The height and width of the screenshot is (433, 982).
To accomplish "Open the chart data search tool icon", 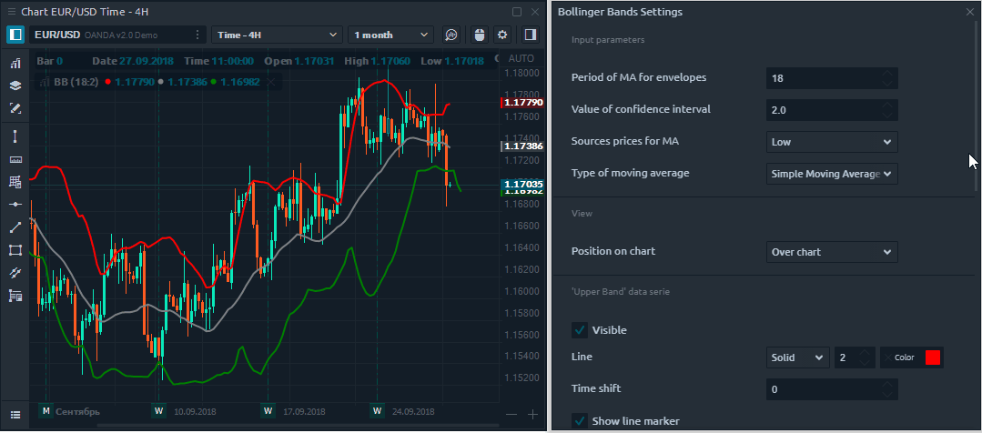I will point(451,35).
